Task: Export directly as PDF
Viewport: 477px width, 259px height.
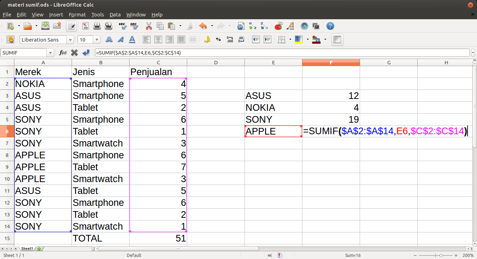Action: 85,26
